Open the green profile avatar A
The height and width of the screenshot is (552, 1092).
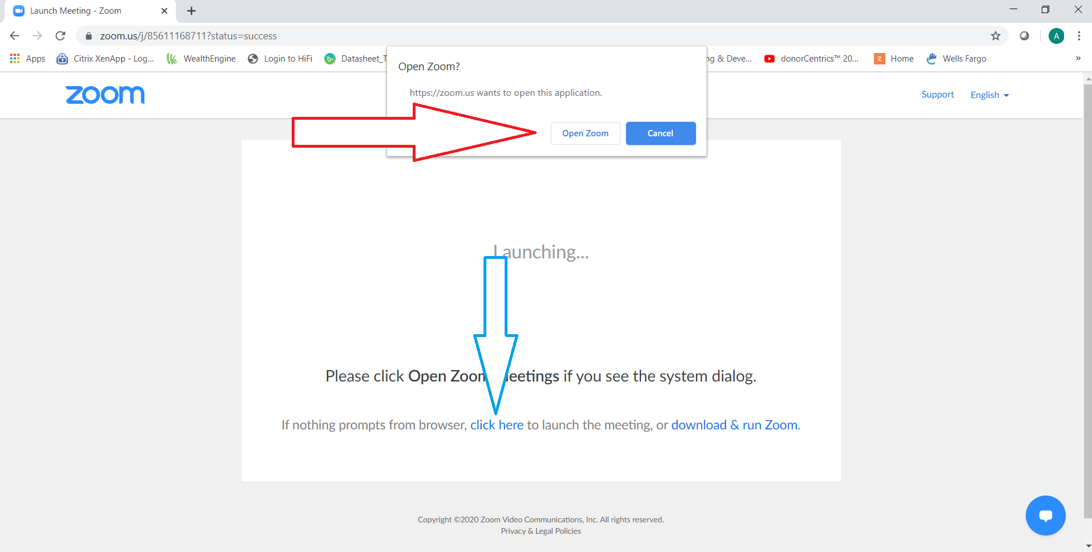[x=1056, y=36]
